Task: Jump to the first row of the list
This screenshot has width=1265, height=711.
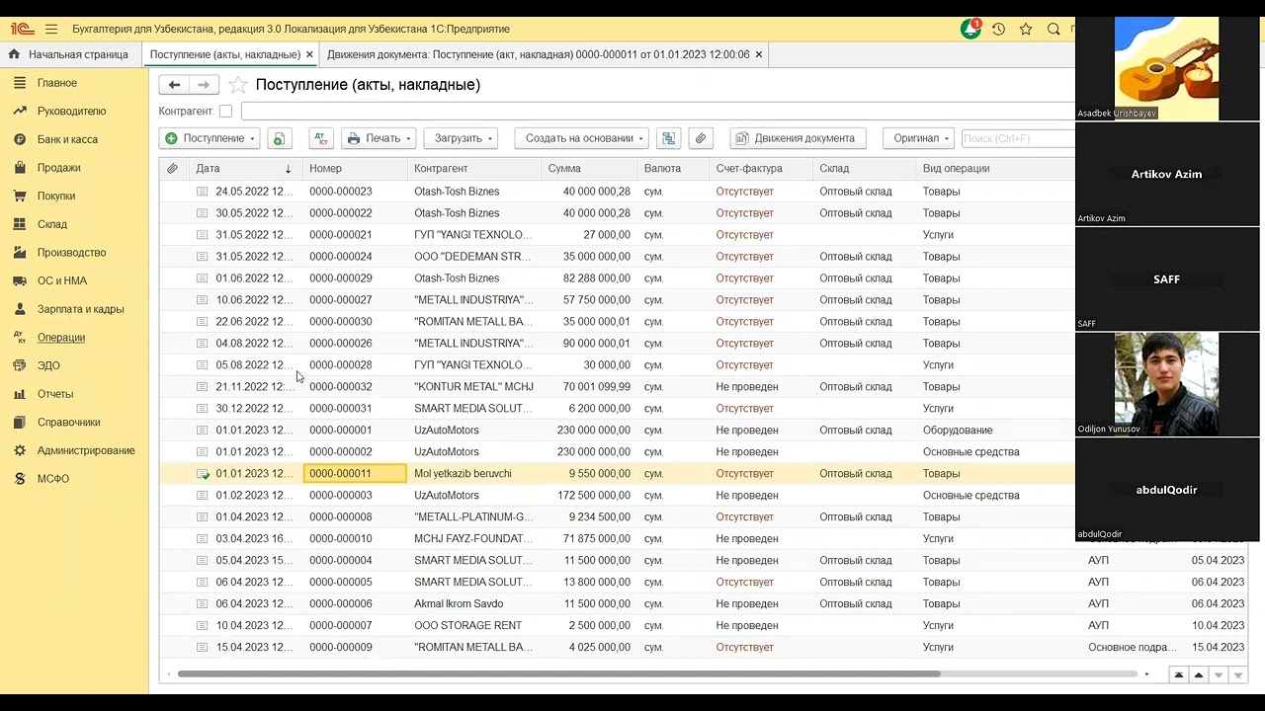Action: coord(1178,675)
